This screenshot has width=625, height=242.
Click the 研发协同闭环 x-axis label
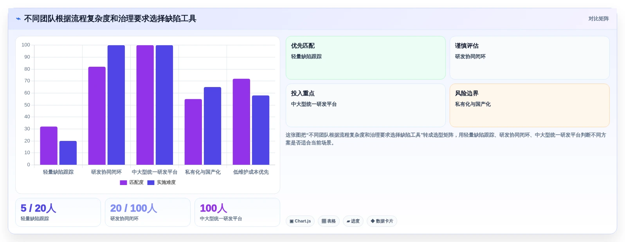click(106, 172)
